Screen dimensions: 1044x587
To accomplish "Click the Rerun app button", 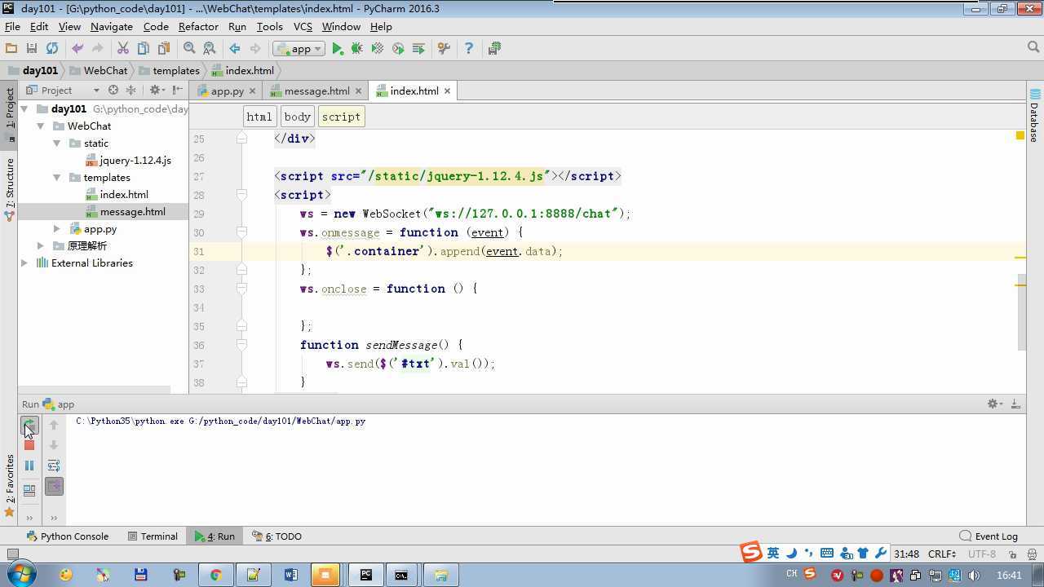I will 29,425.
